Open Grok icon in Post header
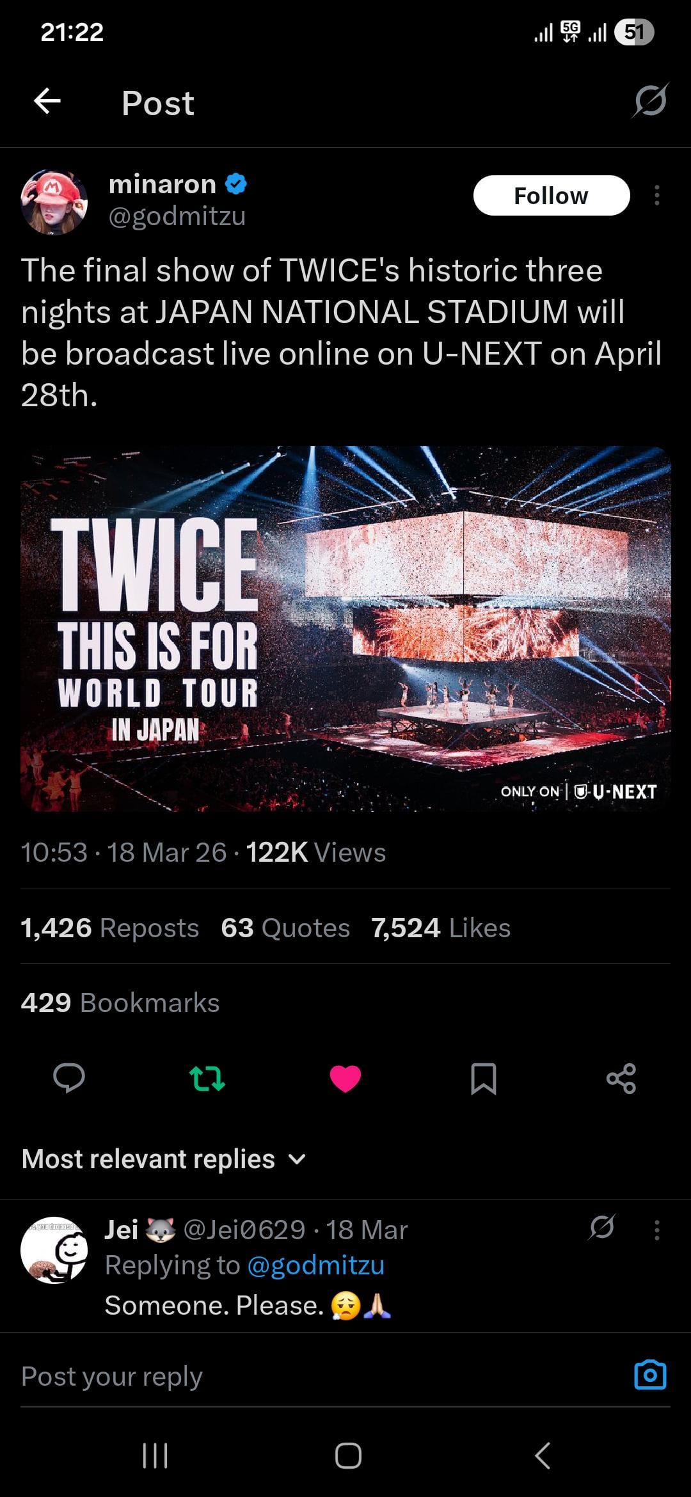The height and width of the screenshot is (1497, 691). click(651, 100)
